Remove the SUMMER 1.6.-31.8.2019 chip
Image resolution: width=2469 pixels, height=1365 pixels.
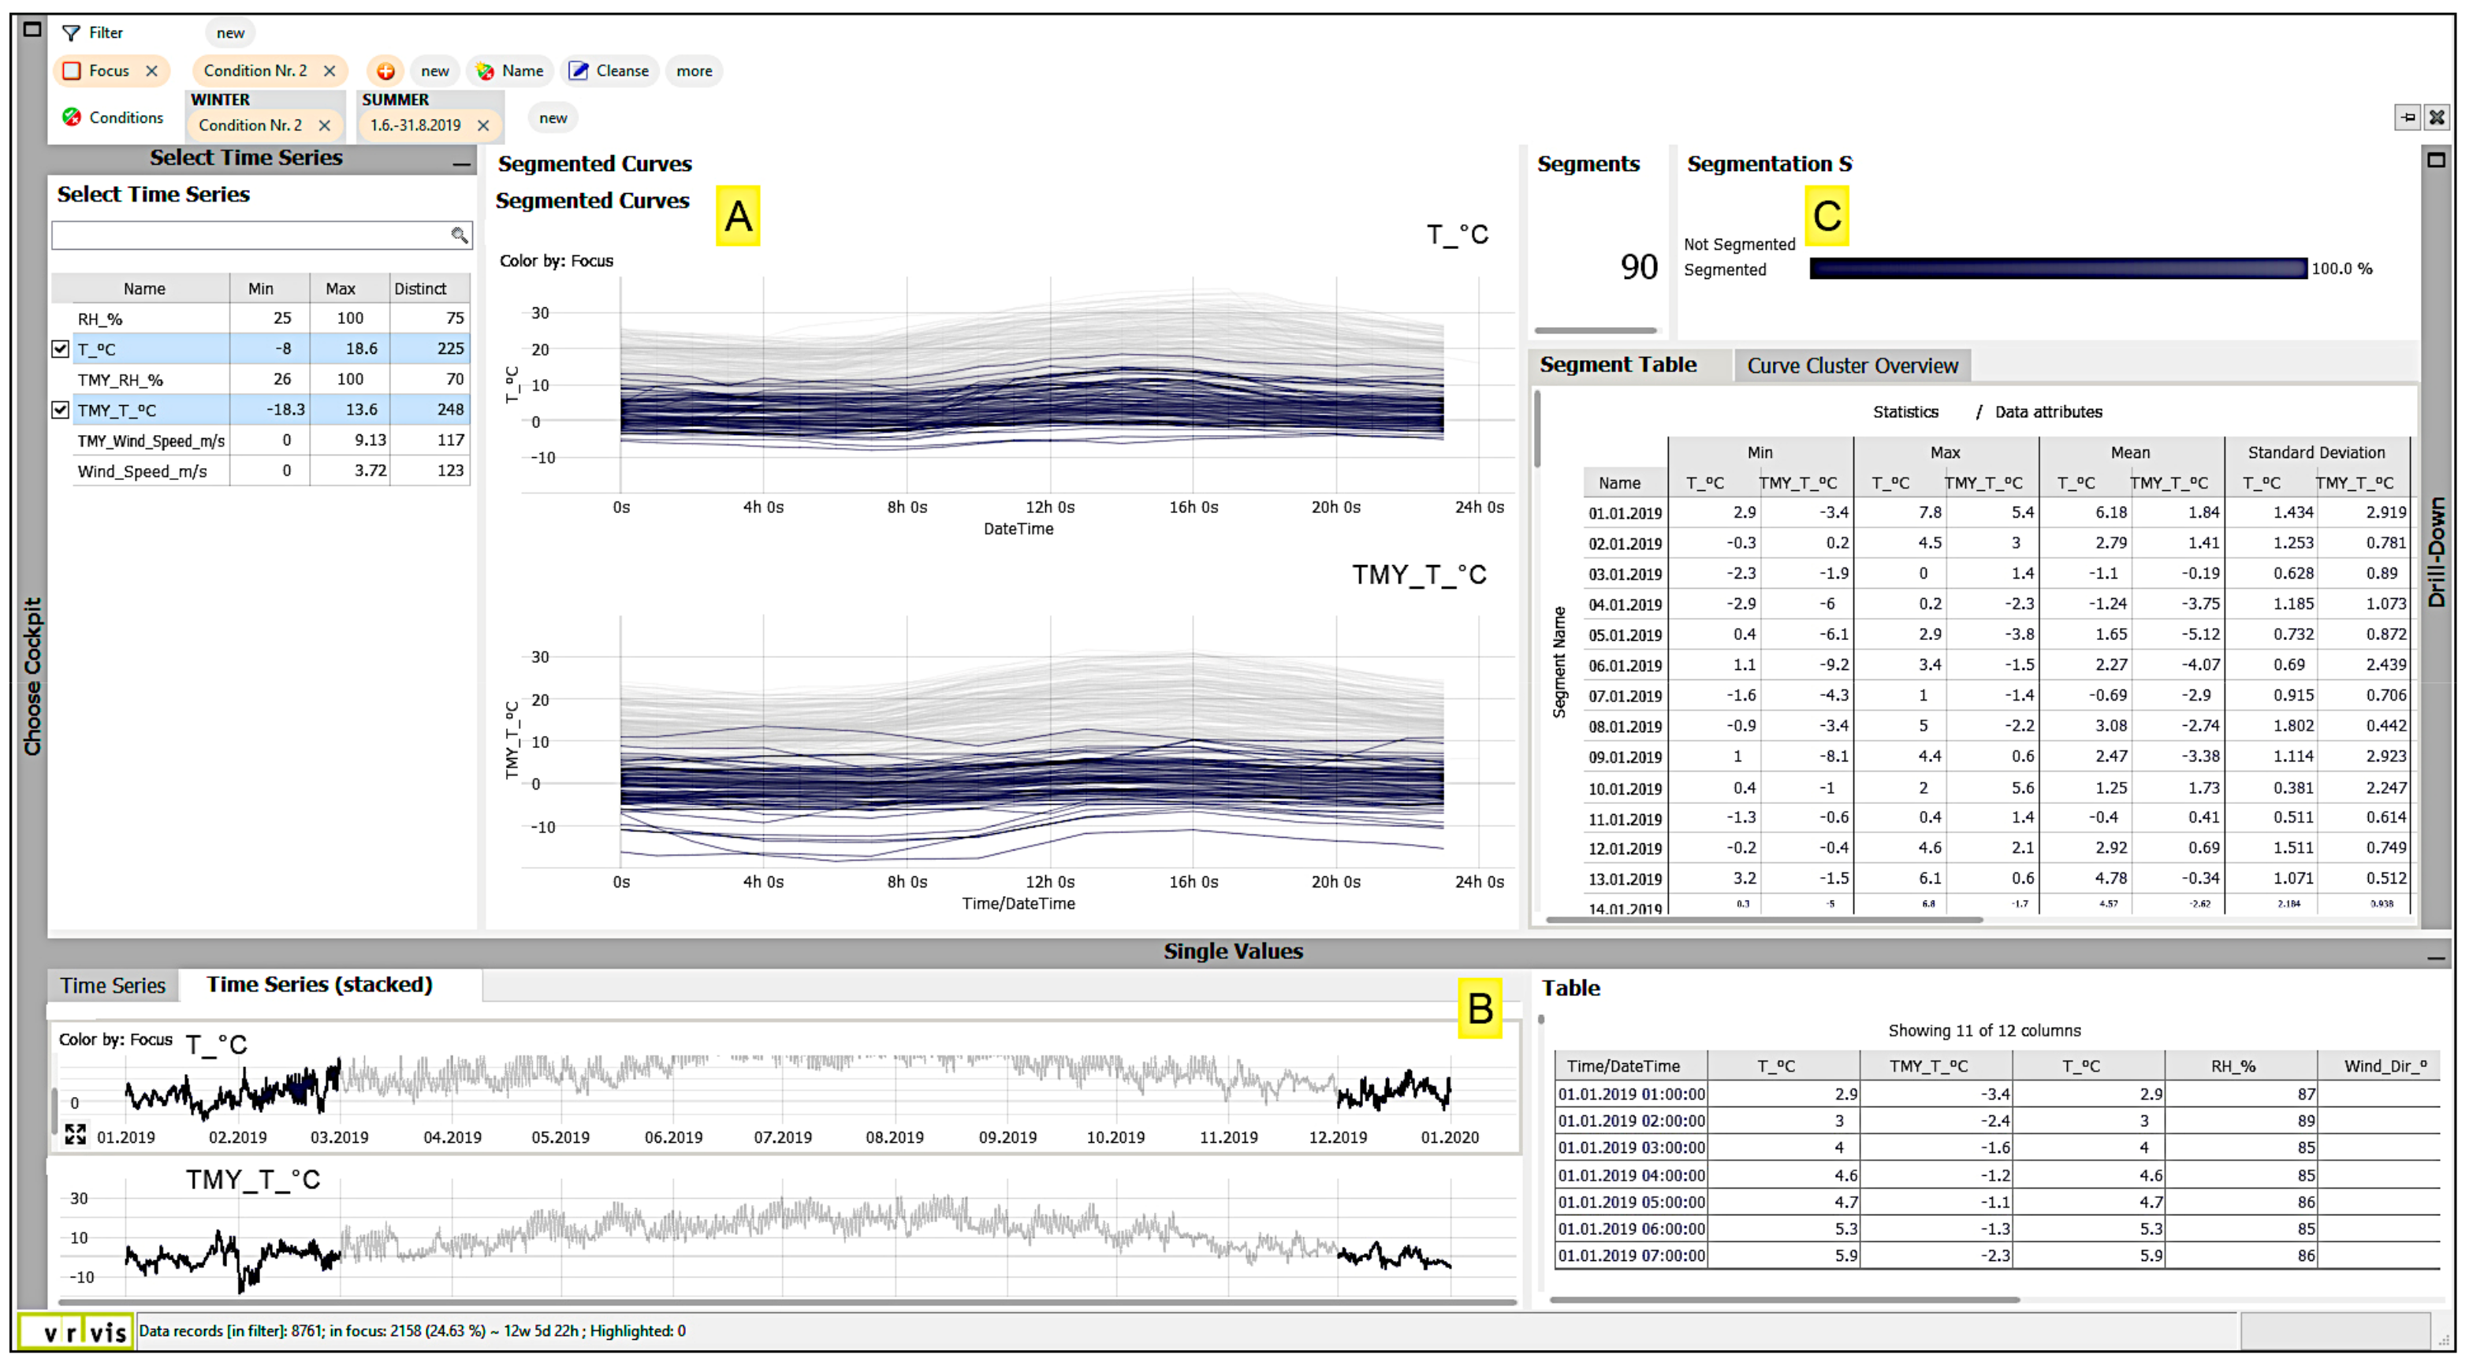click(483, 125)
